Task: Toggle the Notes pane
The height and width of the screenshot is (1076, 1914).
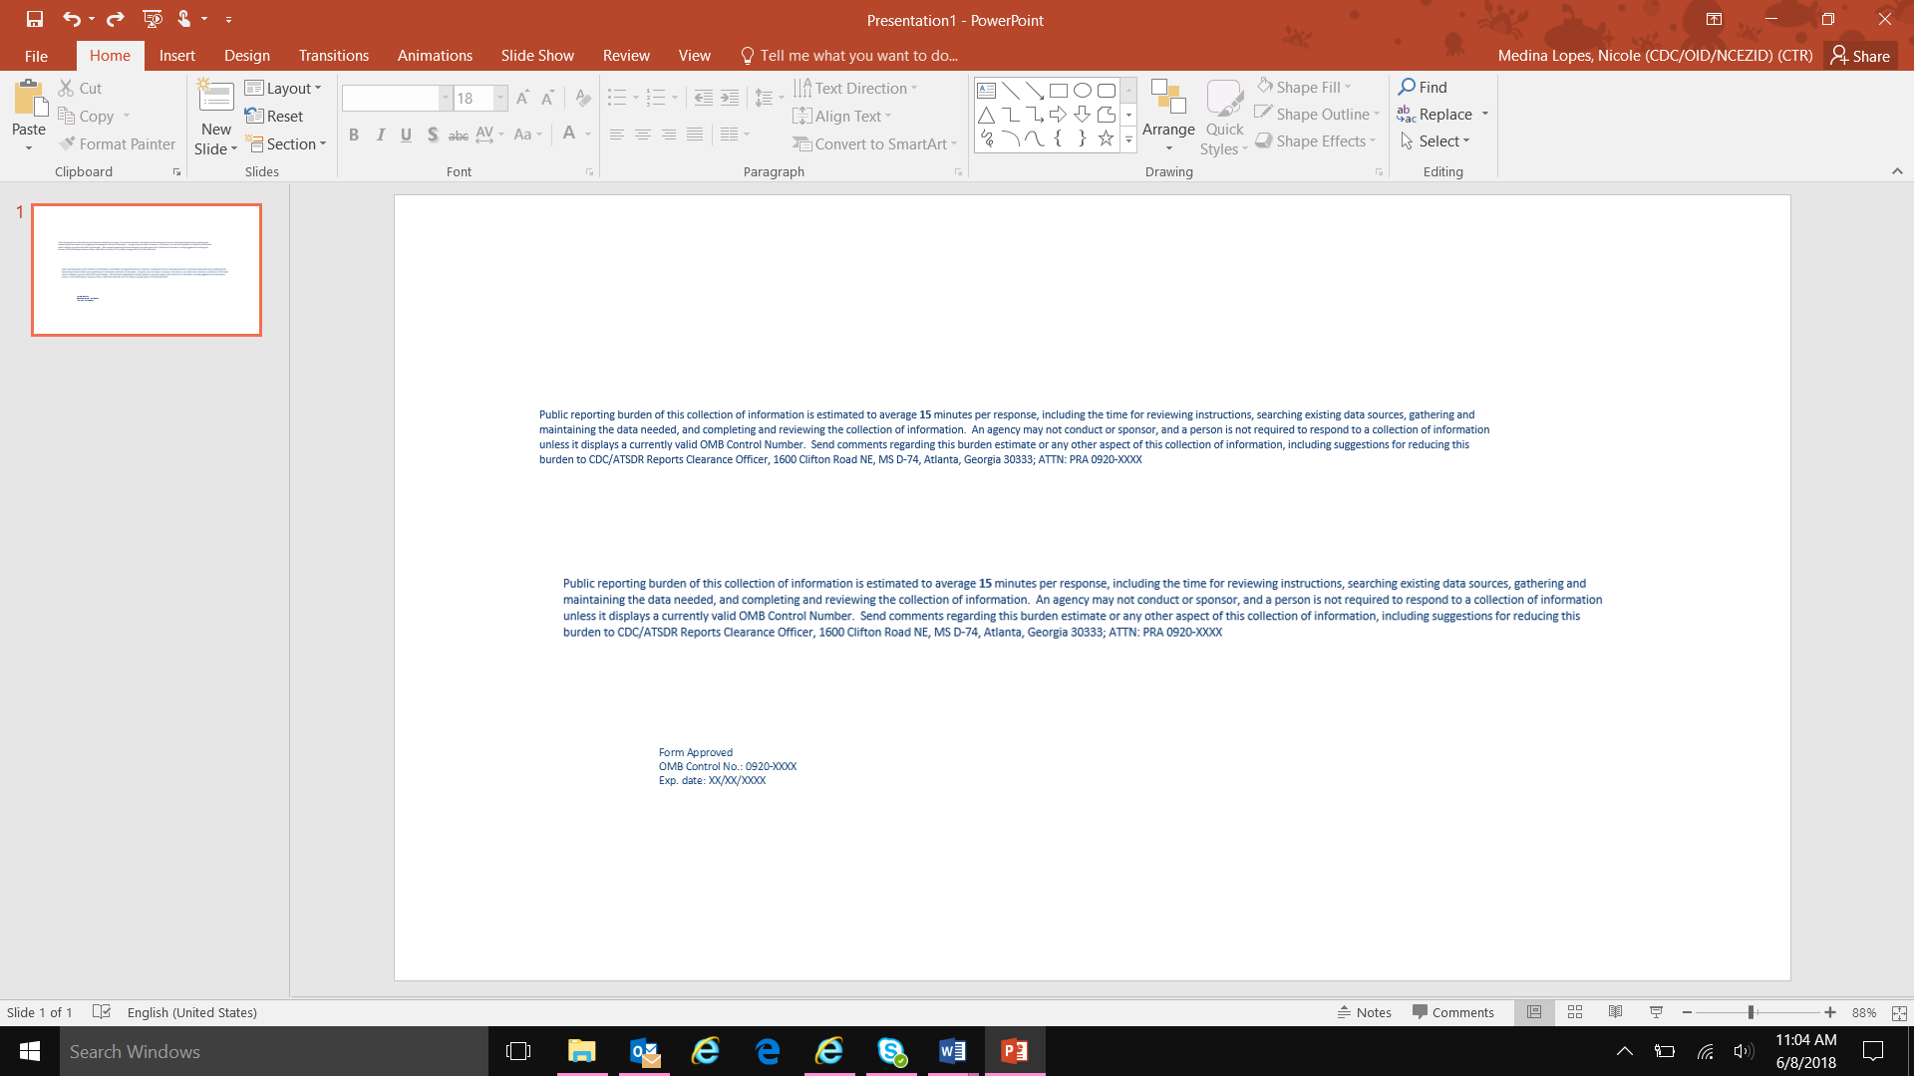Action: 1364,1012
